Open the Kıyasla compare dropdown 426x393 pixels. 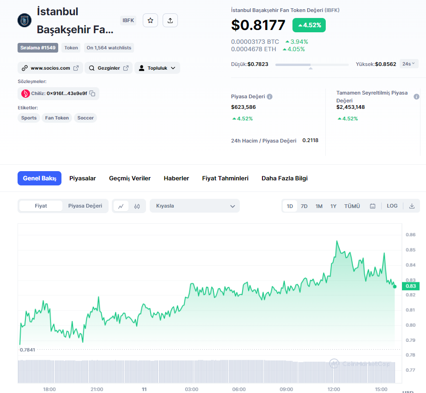195,206
